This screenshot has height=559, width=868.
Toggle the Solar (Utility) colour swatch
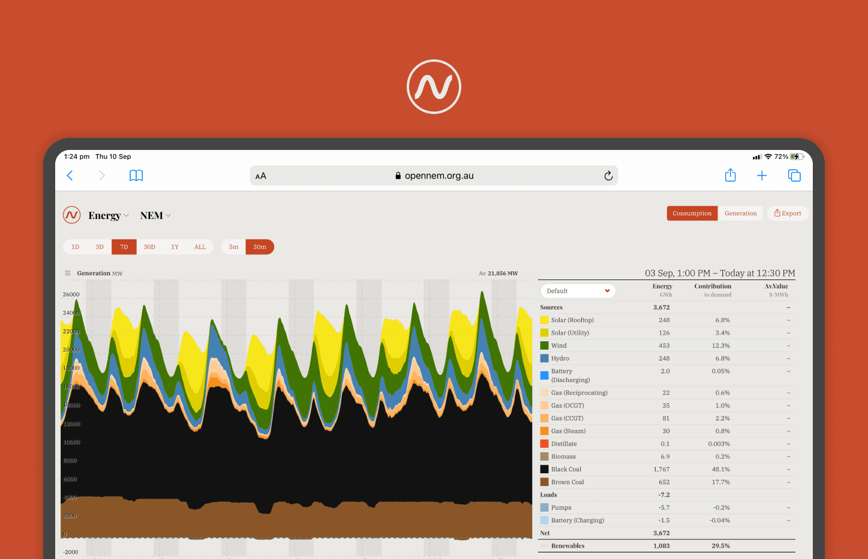545,333
